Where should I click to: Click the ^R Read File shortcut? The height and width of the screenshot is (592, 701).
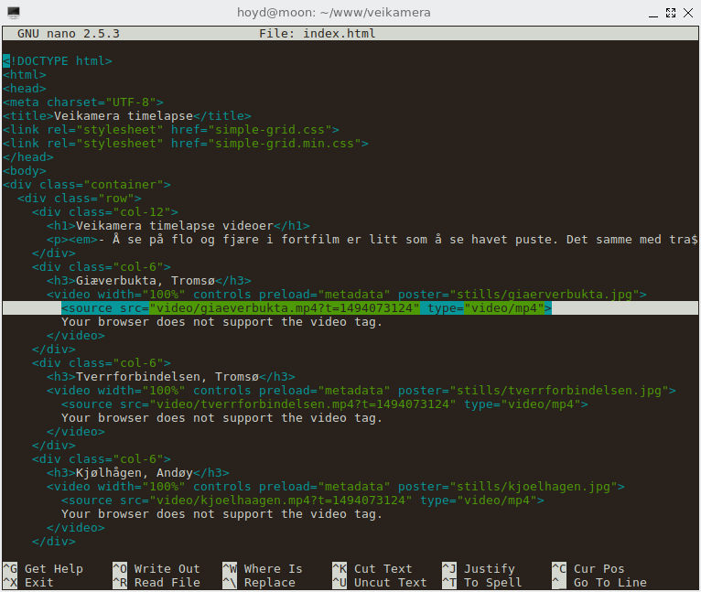tap(156, 582)
